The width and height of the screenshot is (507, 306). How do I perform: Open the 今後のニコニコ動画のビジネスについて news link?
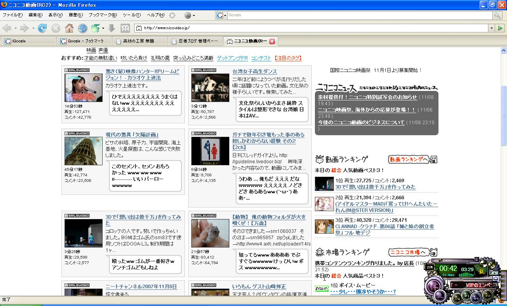[361, 123]
